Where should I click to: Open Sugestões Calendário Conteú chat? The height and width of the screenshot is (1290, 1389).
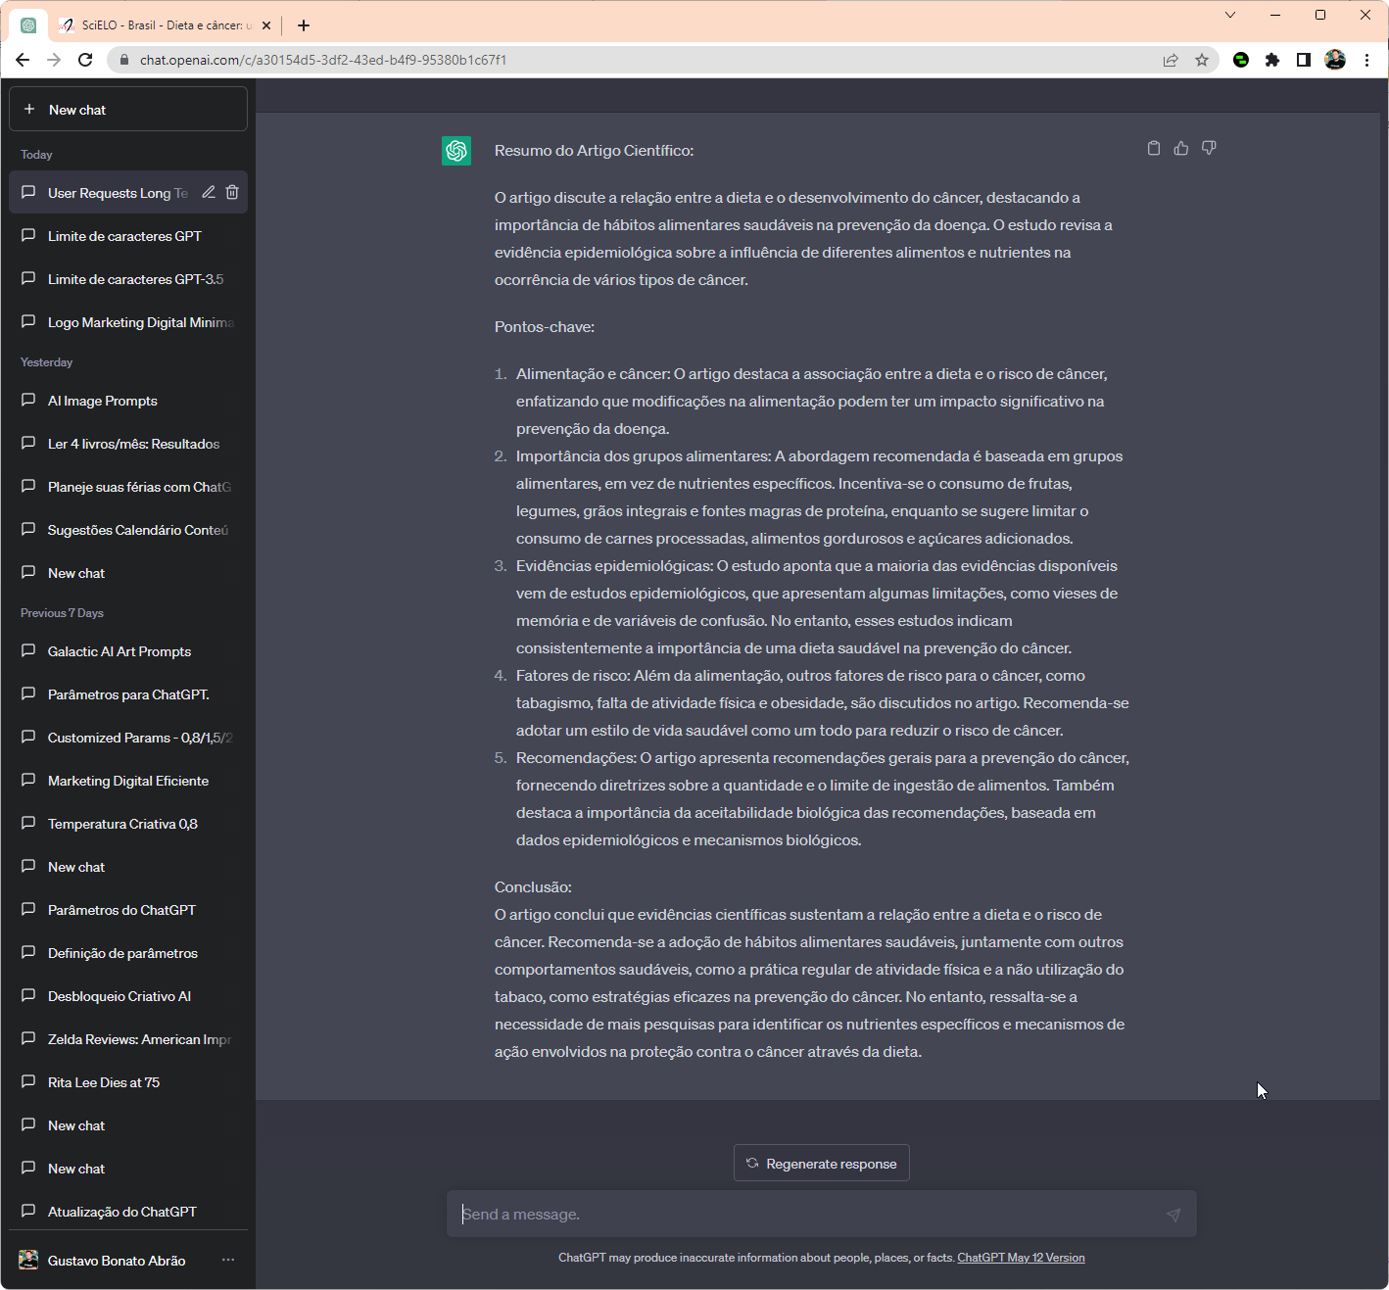pyautogui.click(x=128, y=530)
